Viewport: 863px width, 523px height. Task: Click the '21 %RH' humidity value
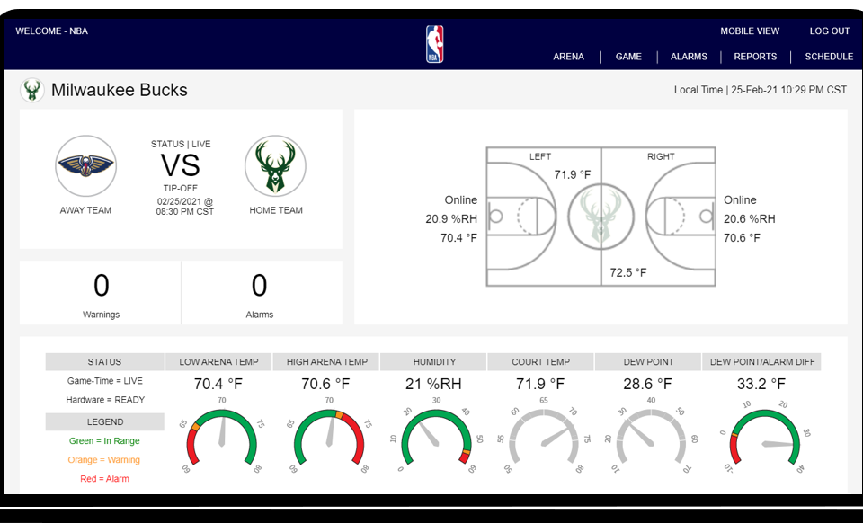[x=433, y=384]
